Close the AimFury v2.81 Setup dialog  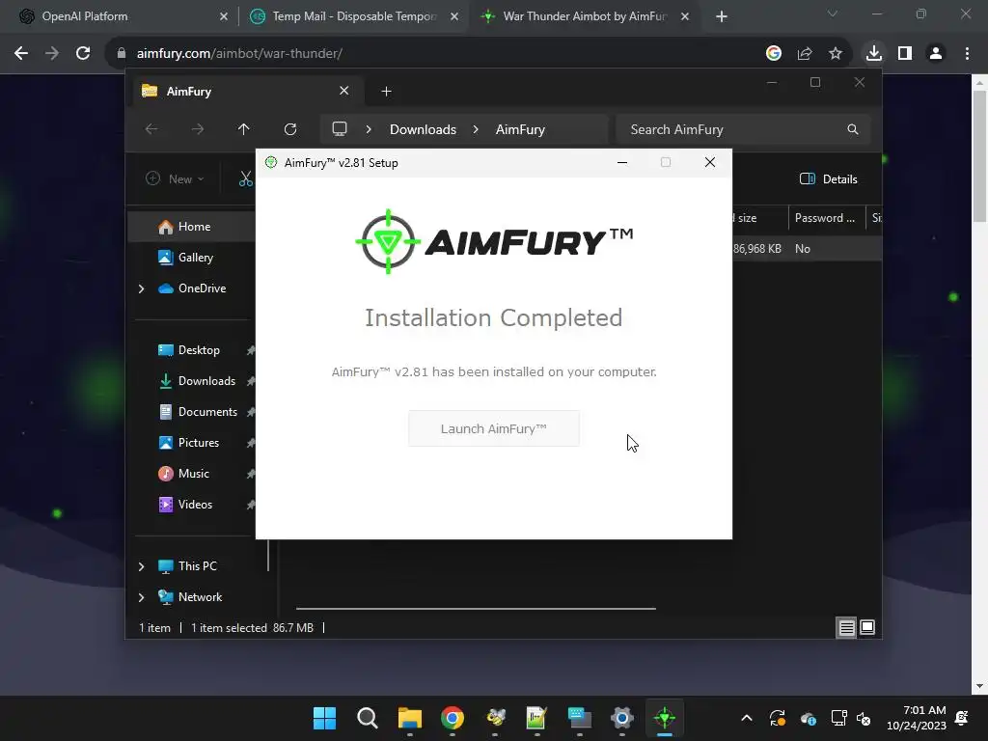[709, 162]
